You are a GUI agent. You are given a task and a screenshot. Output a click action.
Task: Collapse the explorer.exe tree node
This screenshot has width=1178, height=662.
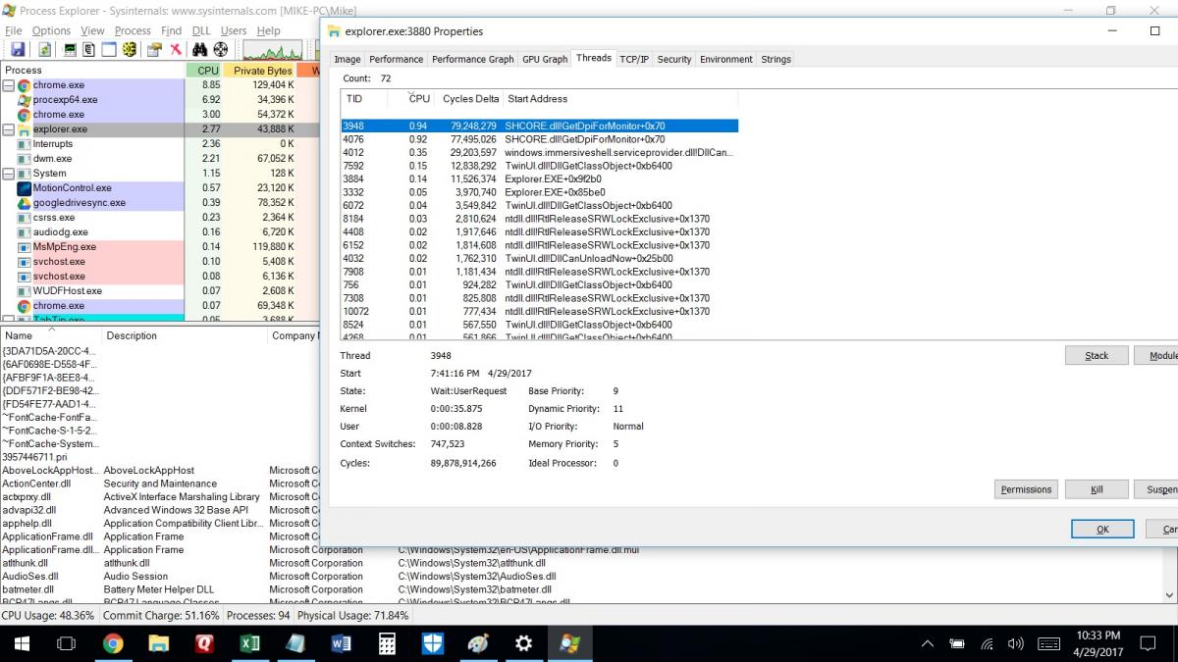coord(9,129)
